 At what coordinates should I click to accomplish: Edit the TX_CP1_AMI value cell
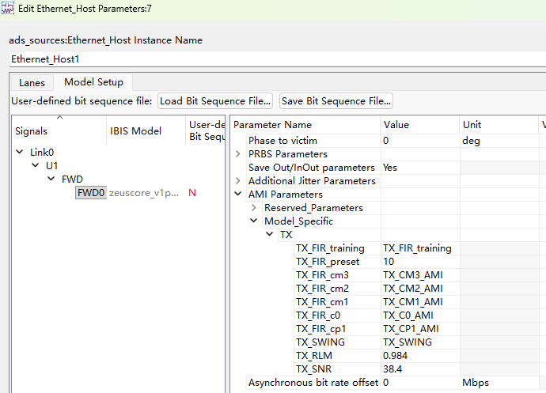[420, 329]
